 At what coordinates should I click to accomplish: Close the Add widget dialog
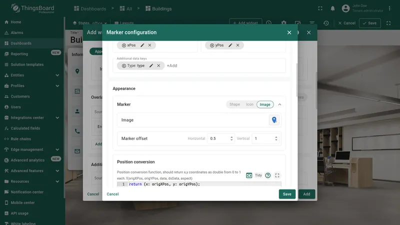308,32
